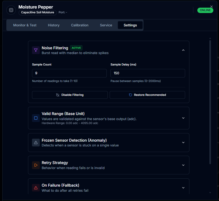
Task: Click the scrollbar up arrow
Action: point(210,38)
